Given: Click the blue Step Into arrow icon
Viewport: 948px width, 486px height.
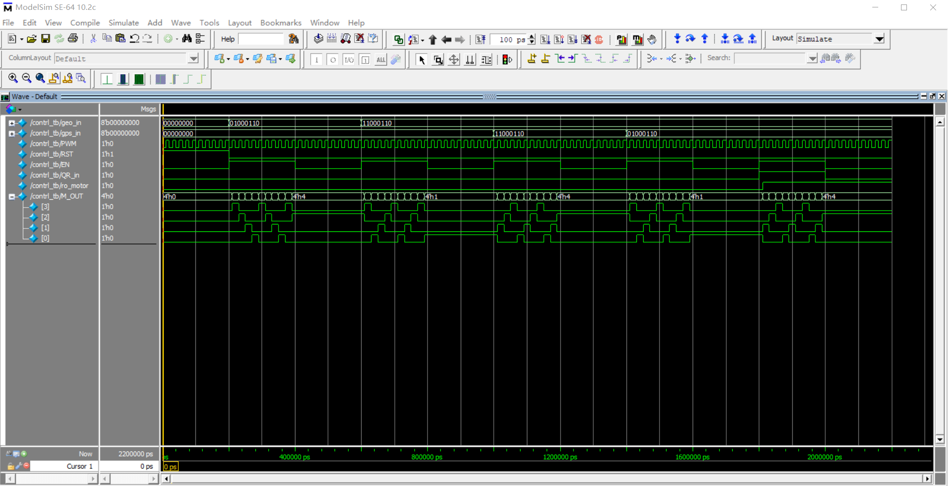Looking at the screenshot, I should 677,39.
